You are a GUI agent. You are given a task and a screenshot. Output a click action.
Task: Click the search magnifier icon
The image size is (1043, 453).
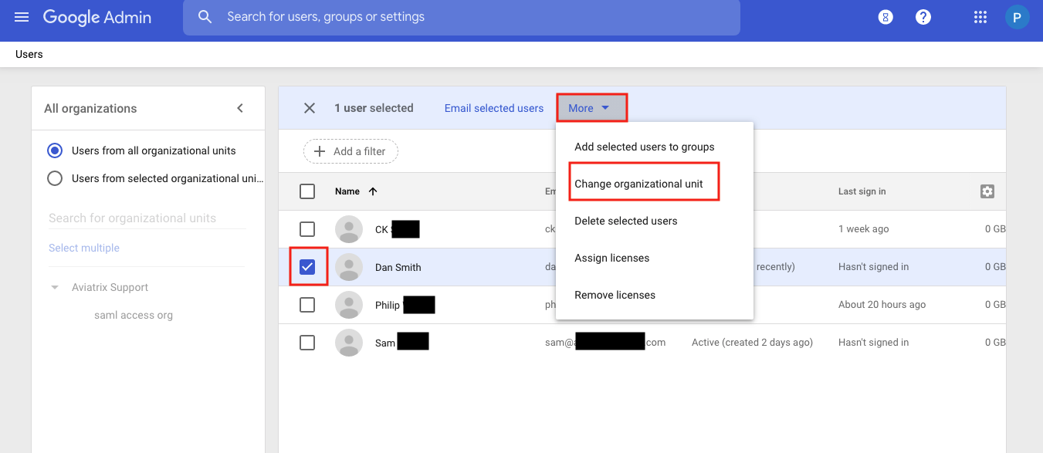point(205,17)
